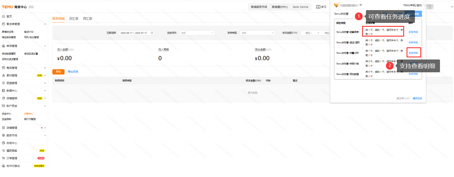454x177 pixels.
Task: Click the 账户资金 wallet icon
Action: [x=3, y=106]
